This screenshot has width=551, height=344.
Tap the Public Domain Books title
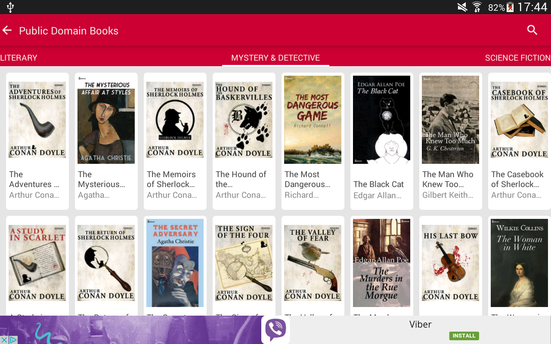coord(69,31)
